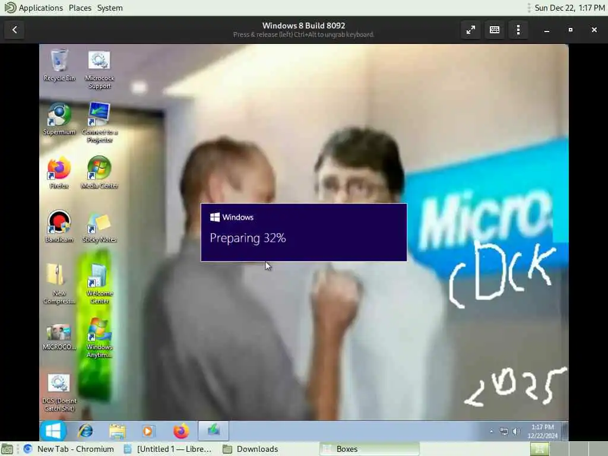
Task: Click the Show Desktop button on host panel
Action: (x=7, y=449)
